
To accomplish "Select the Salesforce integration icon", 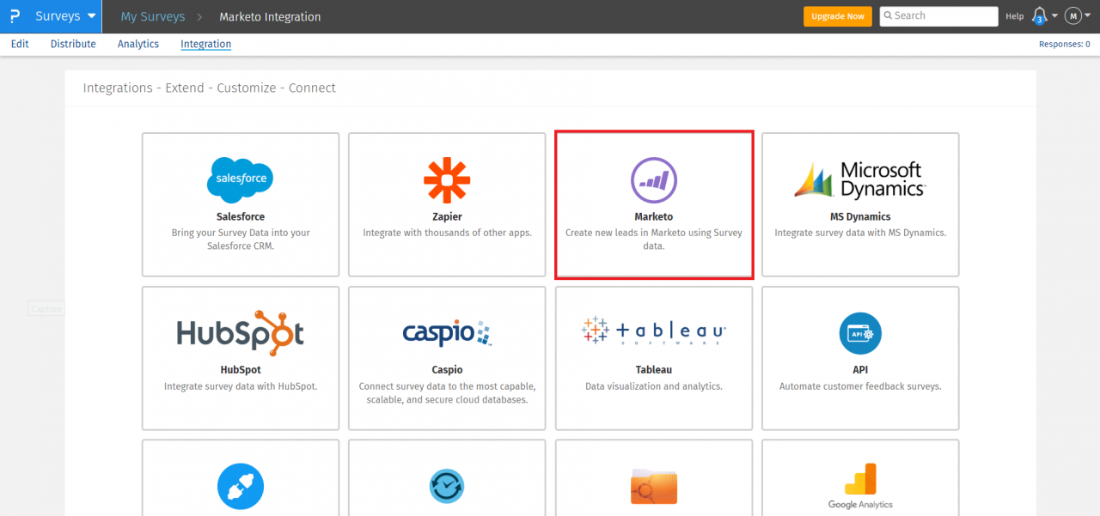I will pos(240,179).
